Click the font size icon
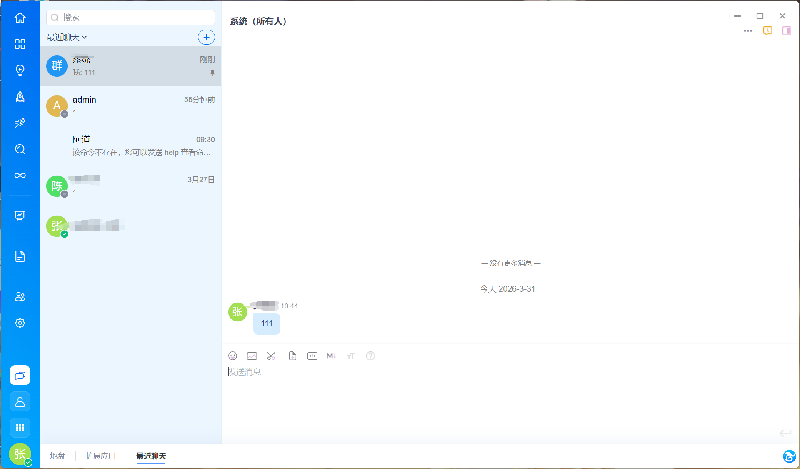Image resolution: width=800 pixels, height=469 pixels. click(x=351, y=356)
